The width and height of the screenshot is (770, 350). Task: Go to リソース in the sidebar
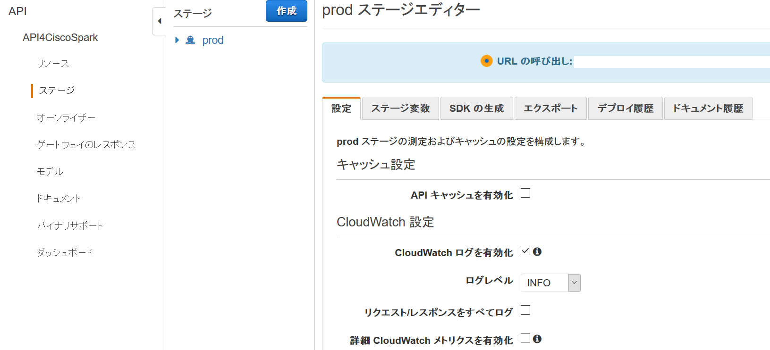coord(53,63)
